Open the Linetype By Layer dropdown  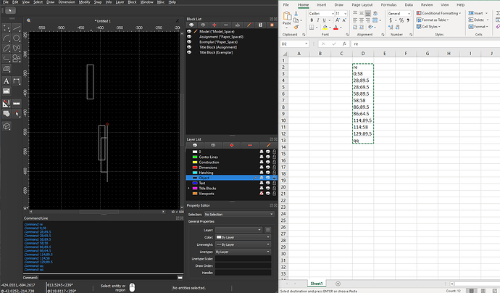(x=243, y=252)
